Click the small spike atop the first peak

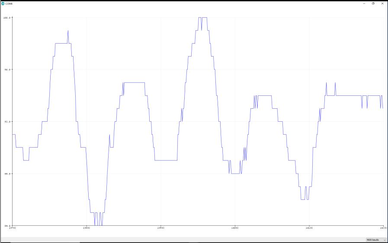point(68,31)
